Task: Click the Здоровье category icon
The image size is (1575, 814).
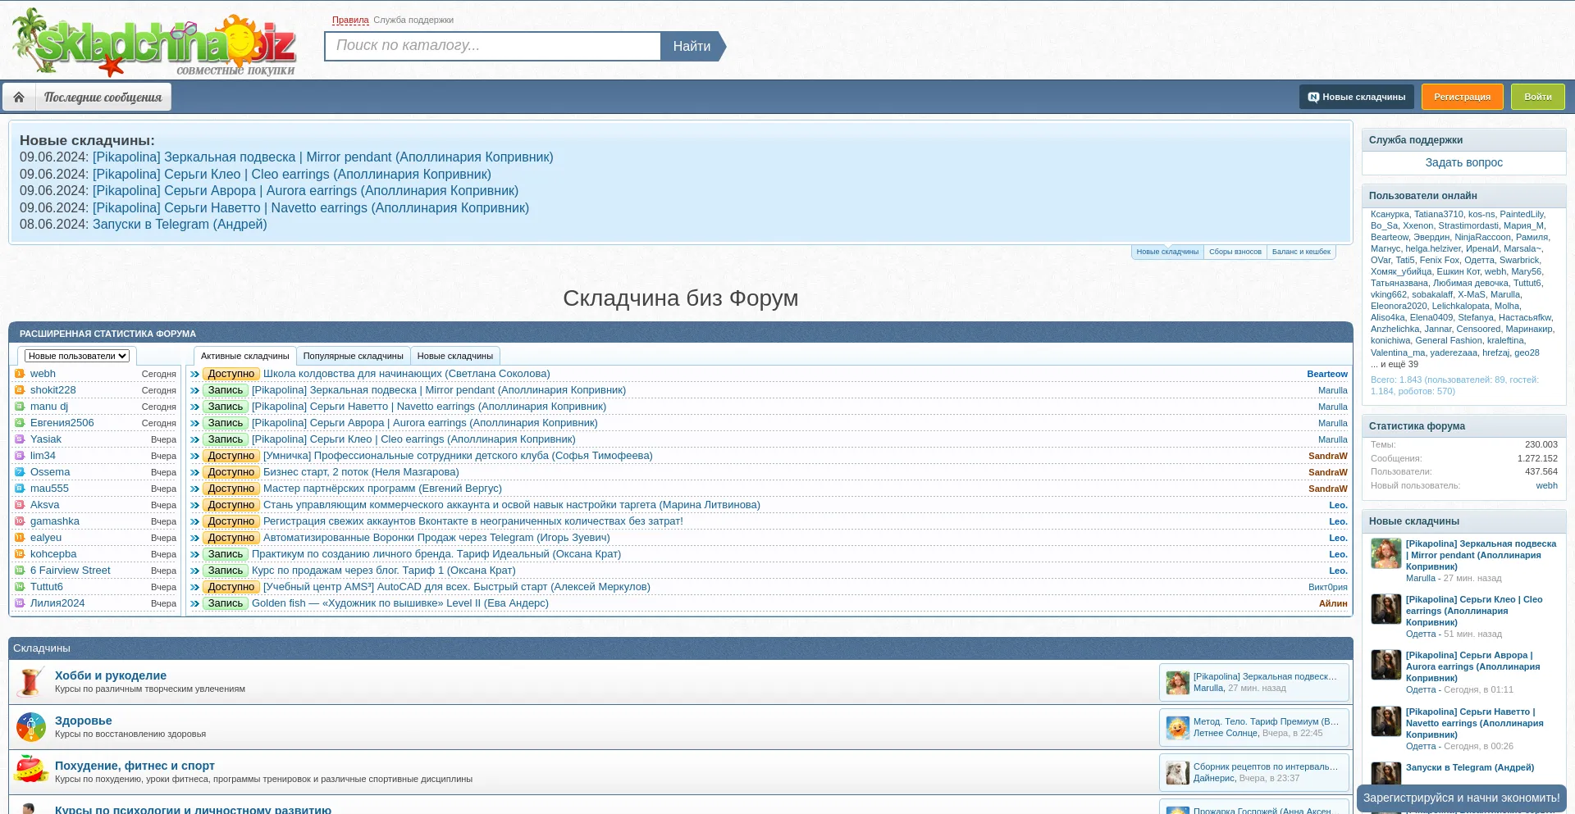Action: click(30, 727)
